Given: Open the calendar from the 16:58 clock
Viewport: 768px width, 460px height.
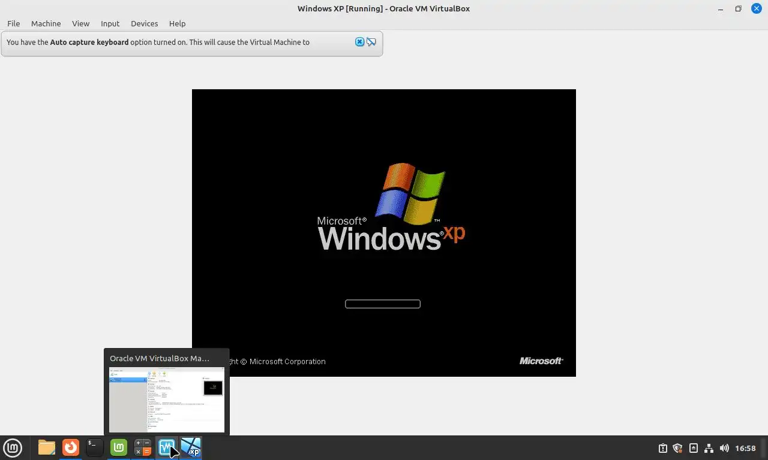Looking at the screenshot, I should (745, 448).
